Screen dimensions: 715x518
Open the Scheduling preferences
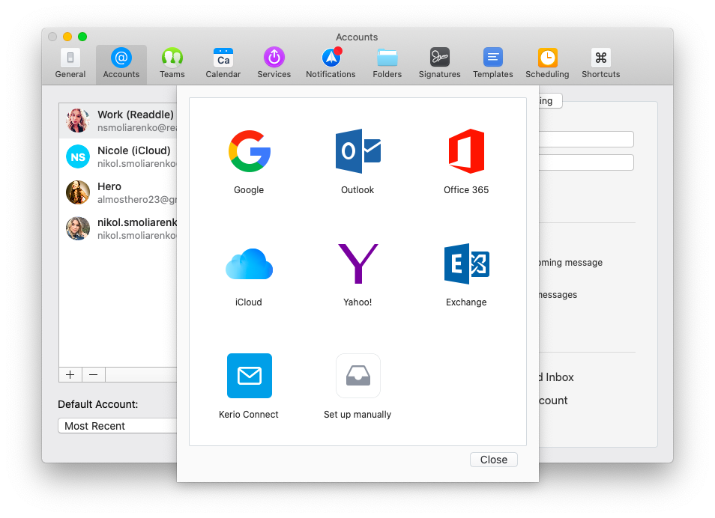(x=547, y=64)
